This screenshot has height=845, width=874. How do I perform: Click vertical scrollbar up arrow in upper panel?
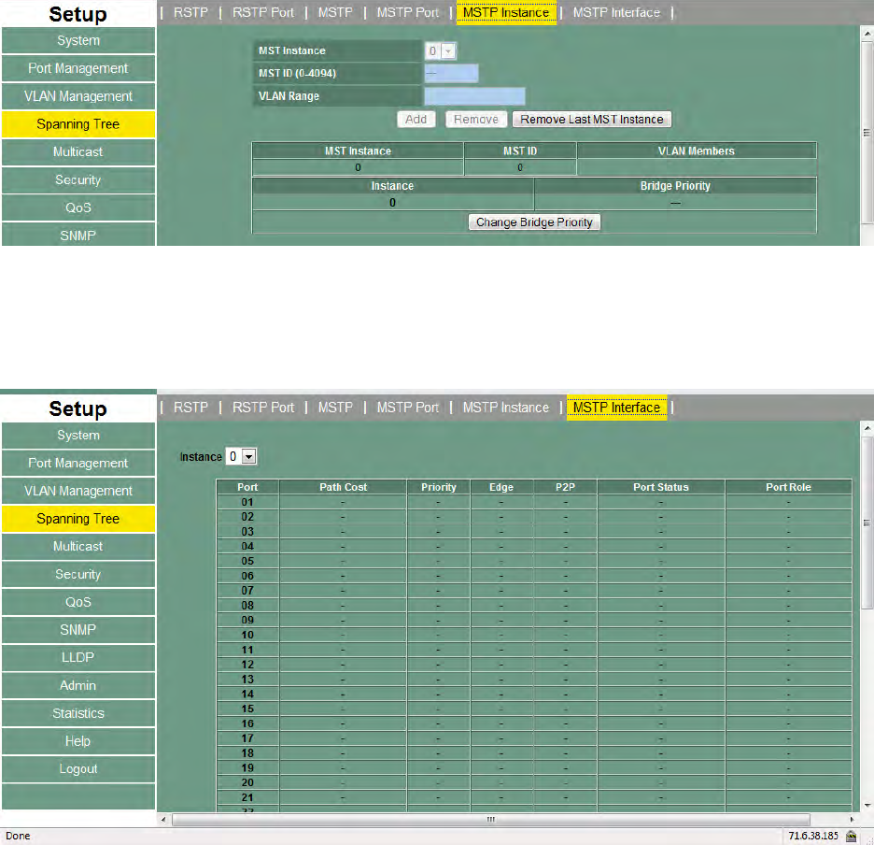click(x=867, y=34)
